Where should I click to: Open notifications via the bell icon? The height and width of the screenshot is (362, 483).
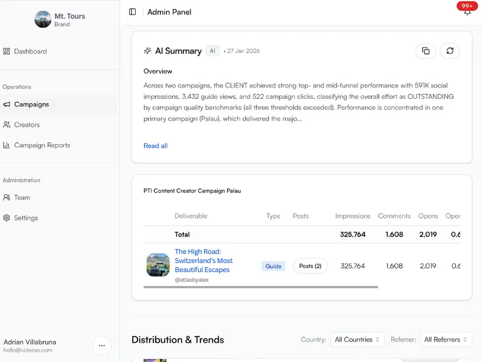[x=467, y=13]
